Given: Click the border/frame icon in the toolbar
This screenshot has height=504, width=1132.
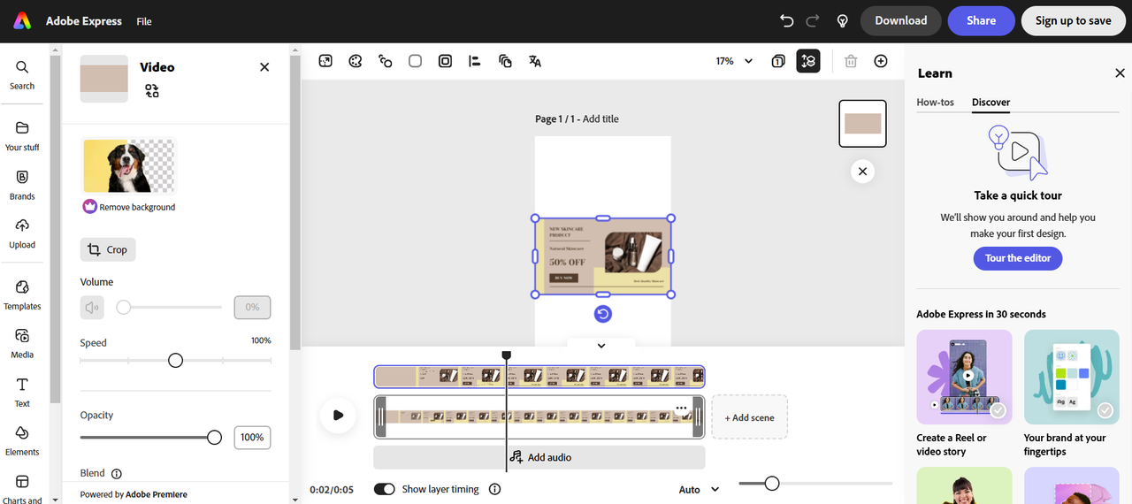Looking at the screenshot, I should pyautogui.click(x=445, y=61).
